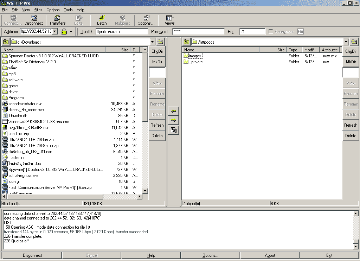
Task: Click the UserID input field
Action: (122, 31)
